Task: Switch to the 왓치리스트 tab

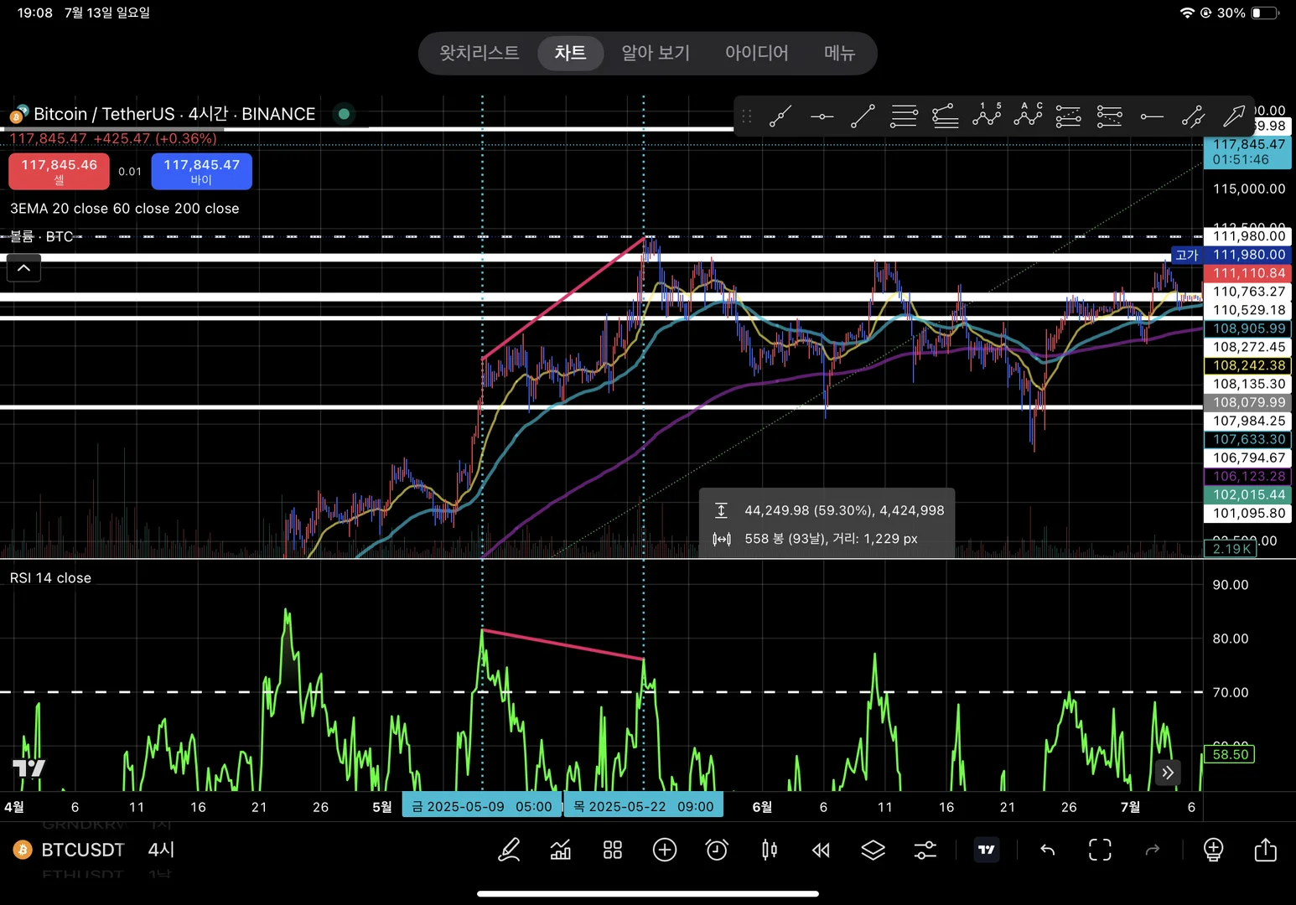Action: [480, 53]
